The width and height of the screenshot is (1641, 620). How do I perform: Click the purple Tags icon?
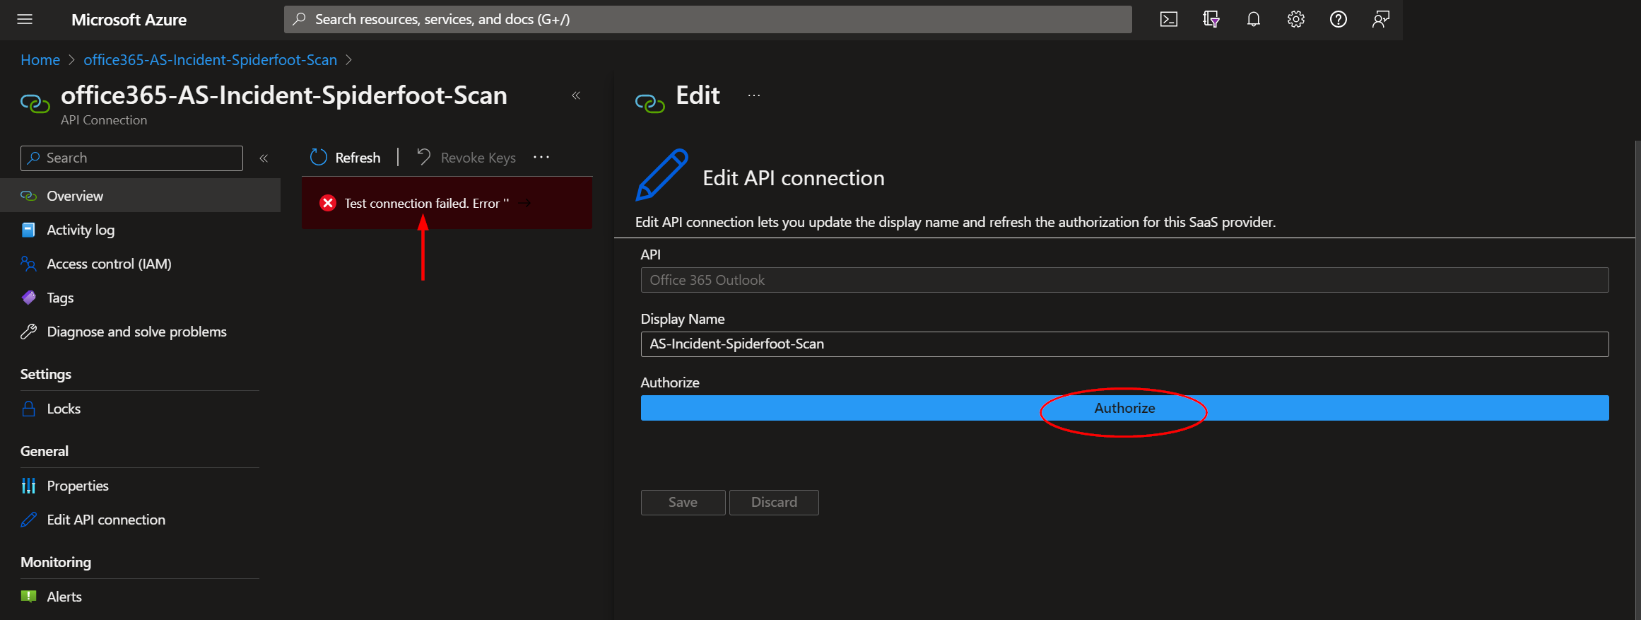(x=28, y=298)
